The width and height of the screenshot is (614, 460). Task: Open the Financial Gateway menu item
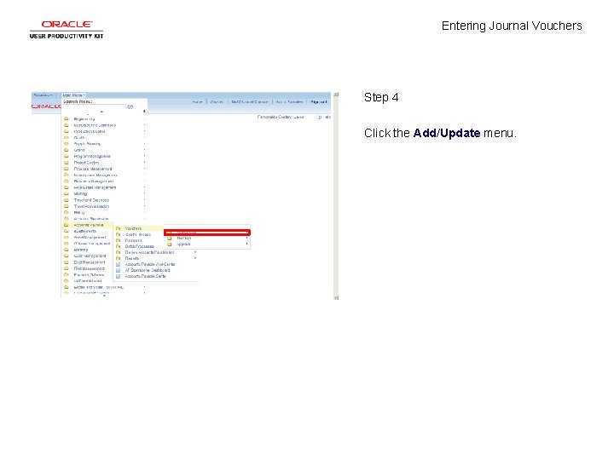point(89,275)
